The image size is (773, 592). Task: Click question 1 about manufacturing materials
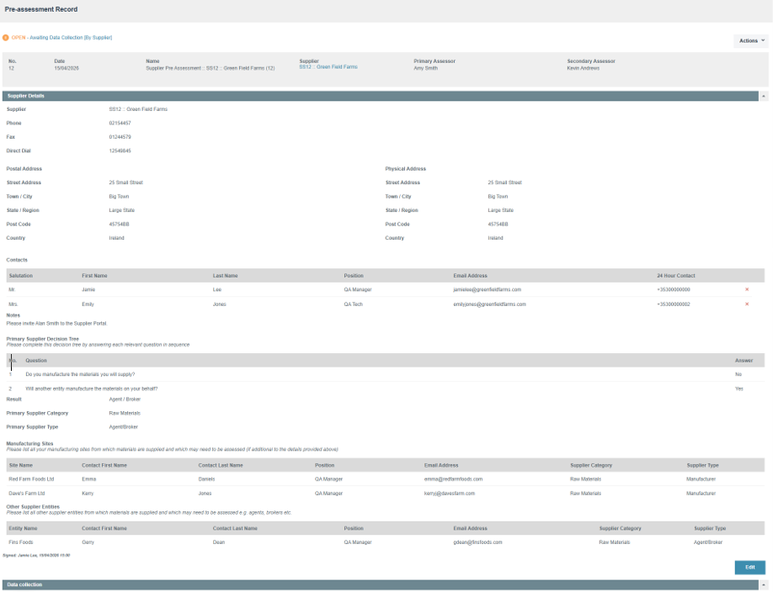[80, 374]
